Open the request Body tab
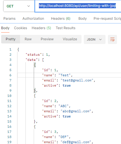The height and width of the screenshot is (144, 121). click(x=83, y=19)
